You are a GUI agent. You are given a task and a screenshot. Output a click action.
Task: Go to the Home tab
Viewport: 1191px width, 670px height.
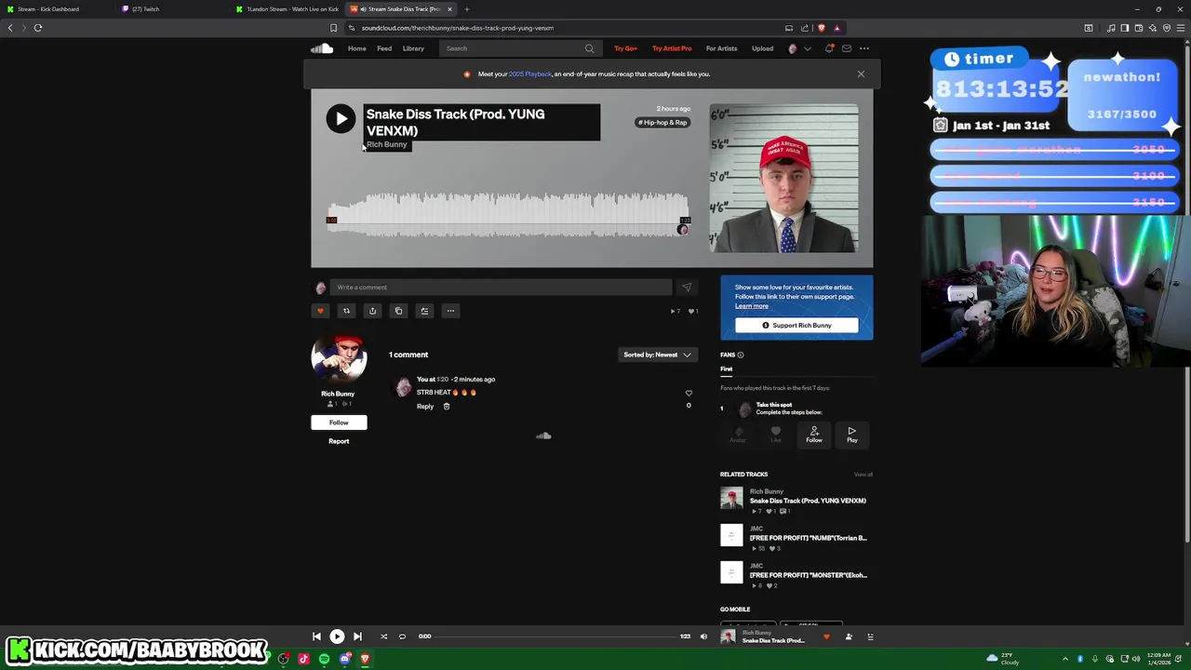click(x=356, y=48)
